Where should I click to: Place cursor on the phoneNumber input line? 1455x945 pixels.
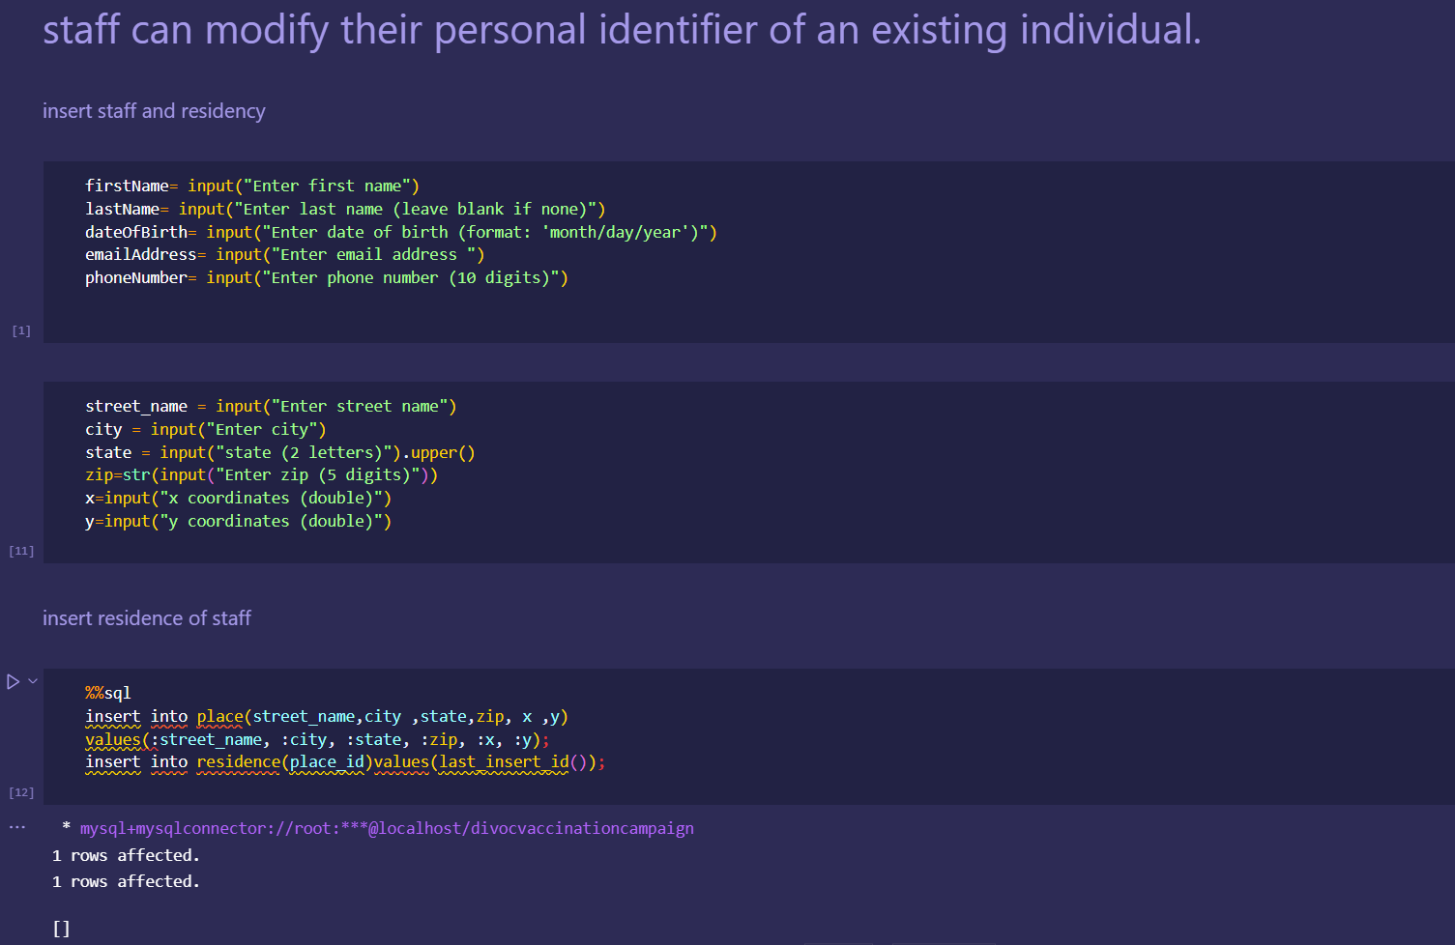point(327,277)
